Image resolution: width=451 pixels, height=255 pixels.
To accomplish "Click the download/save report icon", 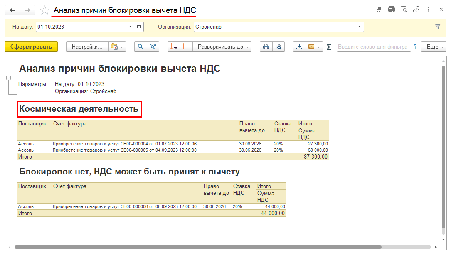I will [x=299, y=47].
